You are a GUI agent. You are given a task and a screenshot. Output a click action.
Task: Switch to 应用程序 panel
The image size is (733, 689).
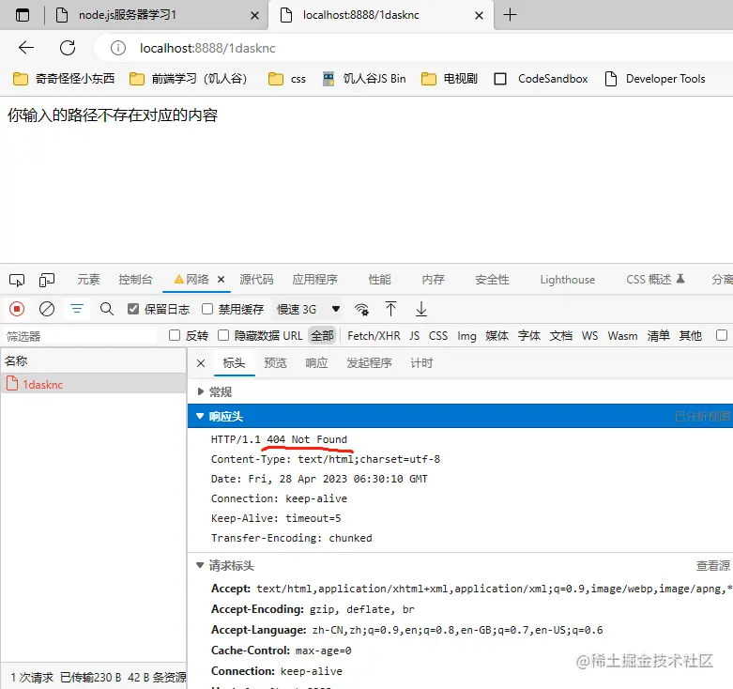[x=315, y=280]
